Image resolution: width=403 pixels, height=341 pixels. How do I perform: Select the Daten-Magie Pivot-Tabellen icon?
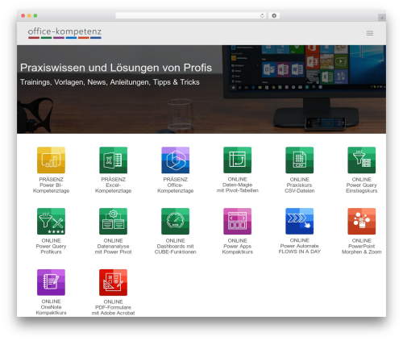237,160
